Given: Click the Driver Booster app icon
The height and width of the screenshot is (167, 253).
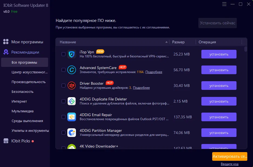Looking at the screenshot, I should click(x=72, y=86).
